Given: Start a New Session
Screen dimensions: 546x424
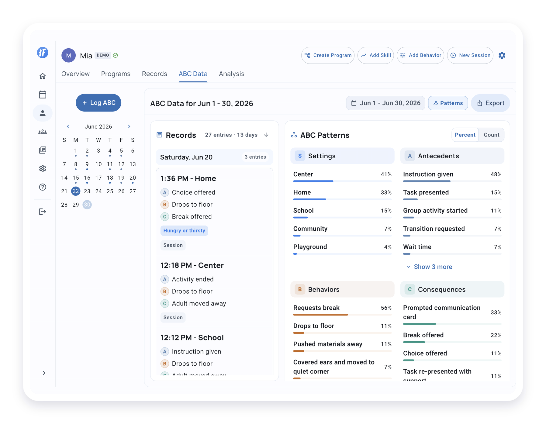Looking at the screenshot, I should (470, 55).
